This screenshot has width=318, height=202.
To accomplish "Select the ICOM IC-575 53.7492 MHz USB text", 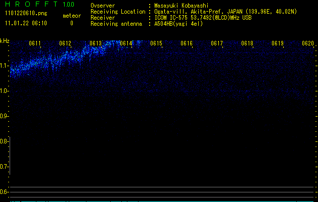I will pos(203,18).
